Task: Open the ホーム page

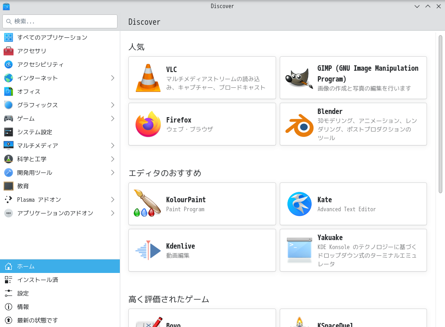Action: 60,266
